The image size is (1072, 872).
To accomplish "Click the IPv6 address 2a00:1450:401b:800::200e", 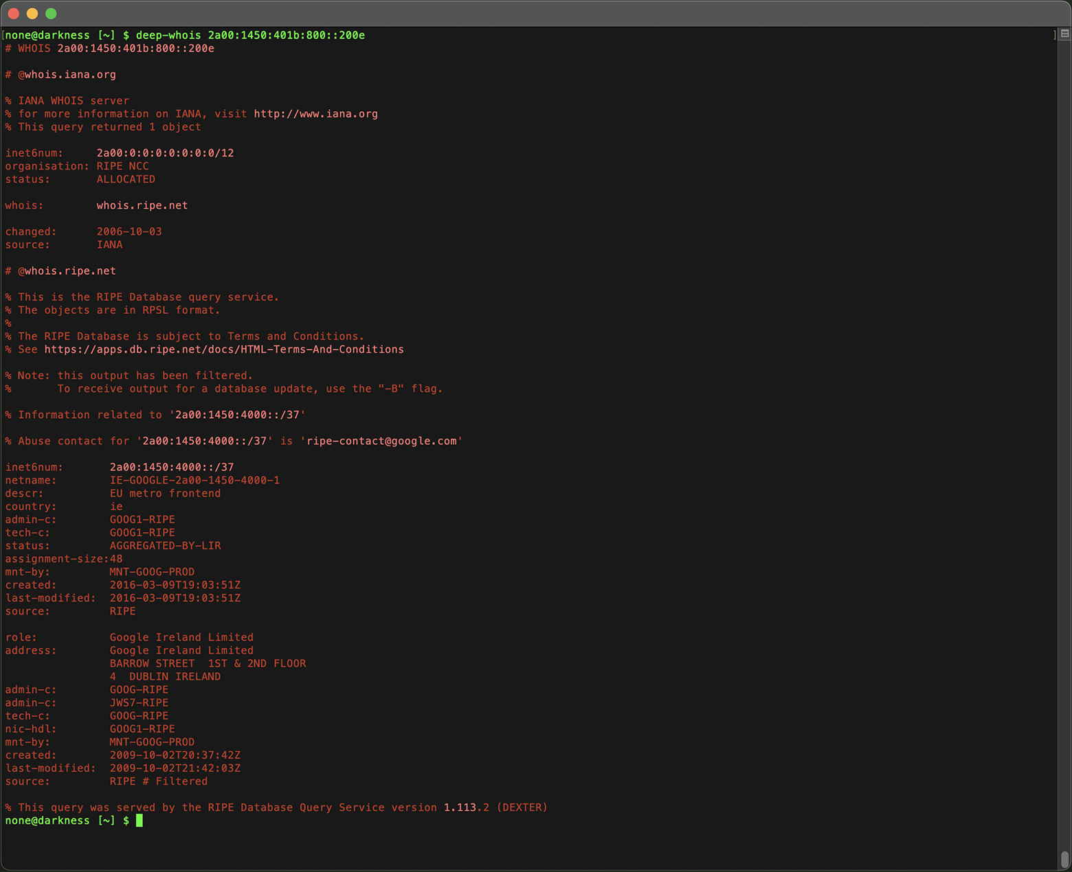I will pyautogui.click(x=289, y=35).
